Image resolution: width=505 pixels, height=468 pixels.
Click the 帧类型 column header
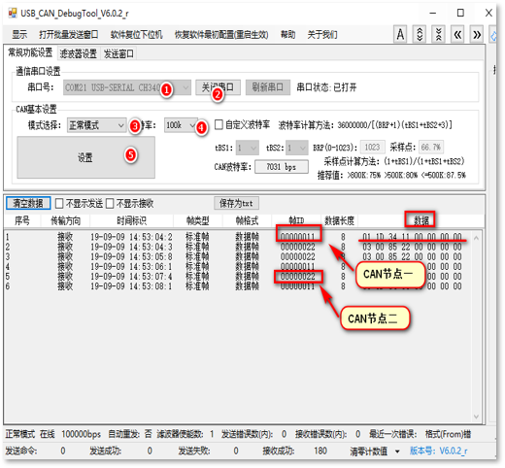(198, 220)
